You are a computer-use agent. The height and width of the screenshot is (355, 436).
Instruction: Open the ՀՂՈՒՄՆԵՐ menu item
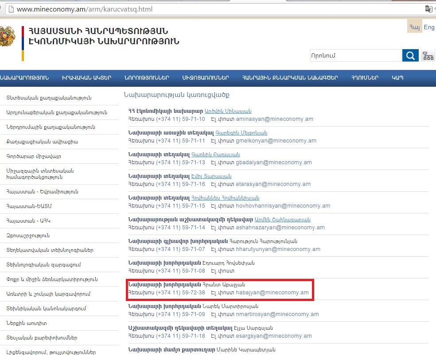point(365,78)
